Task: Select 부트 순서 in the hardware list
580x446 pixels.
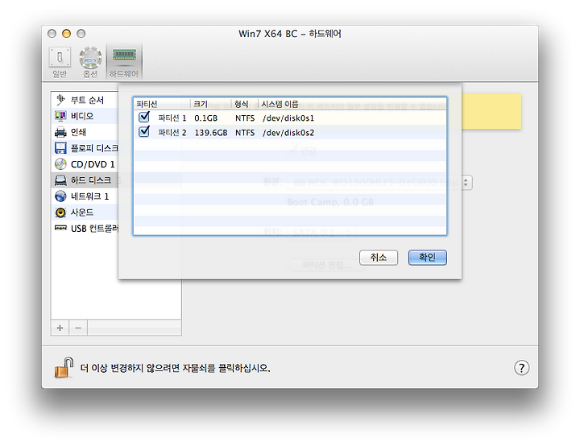Action: click(85, 100)
